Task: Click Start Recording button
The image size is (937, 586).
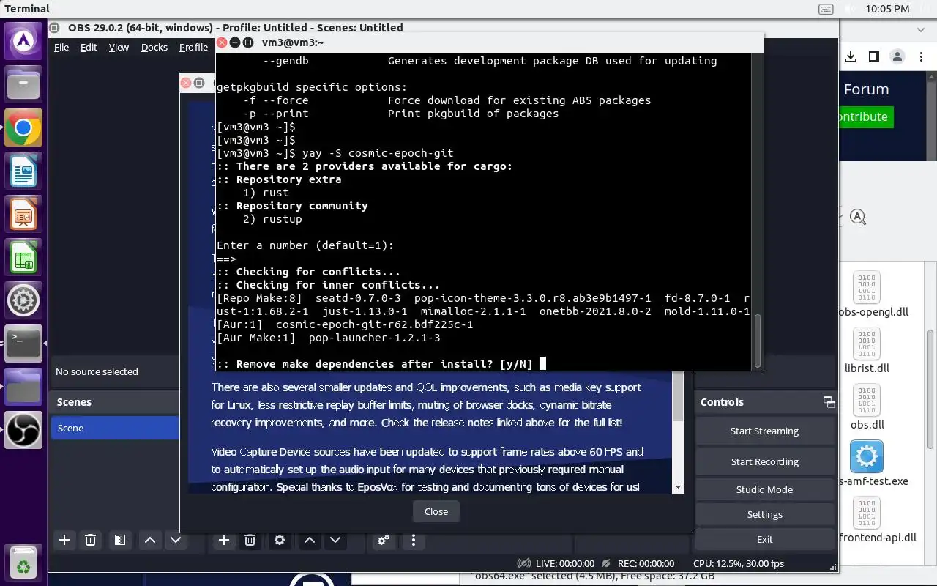Action: click(764, 461)
